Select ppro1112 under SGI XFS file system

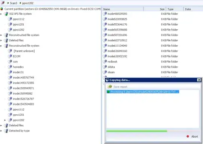click(x=18, y=19)
